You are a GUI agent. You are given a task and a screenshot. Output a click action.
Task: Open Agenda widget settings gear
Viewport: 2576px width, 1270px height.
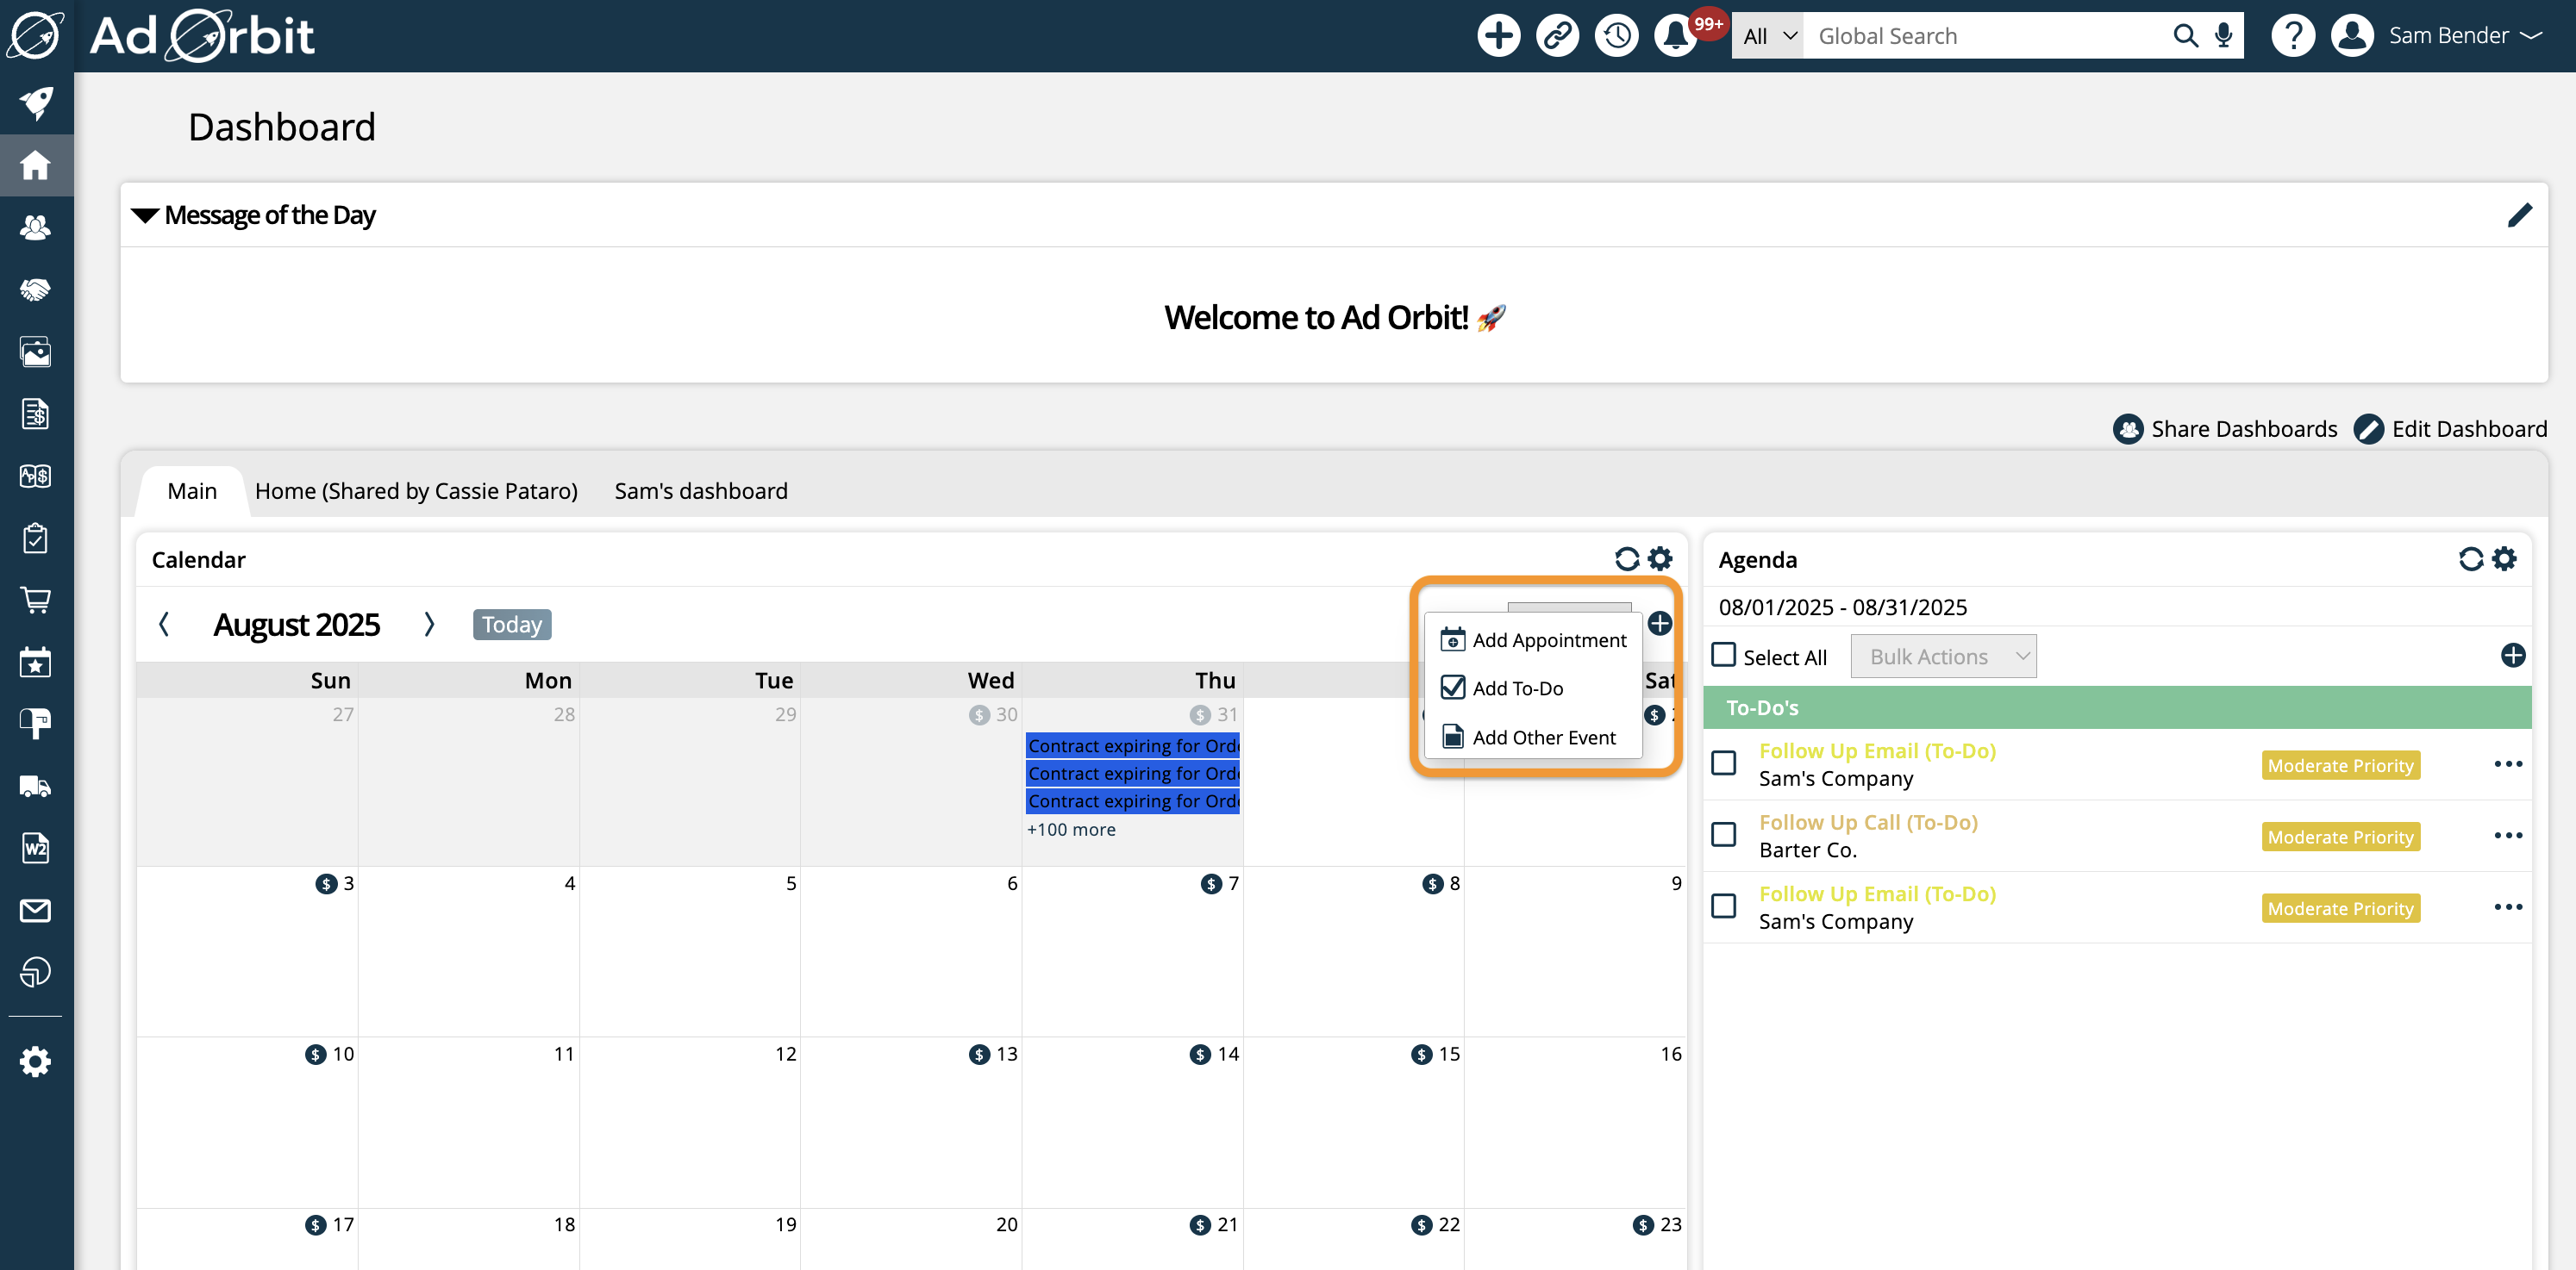point(2504,558)
